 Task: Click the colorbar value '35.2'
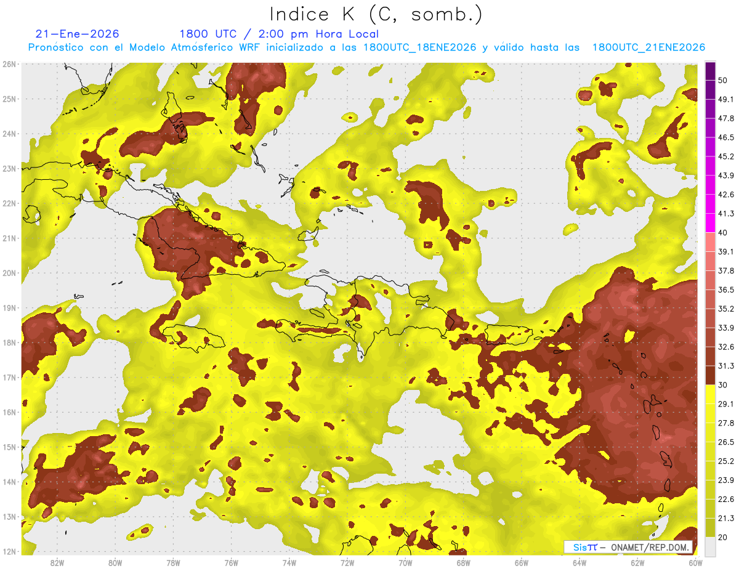point(726,309)
